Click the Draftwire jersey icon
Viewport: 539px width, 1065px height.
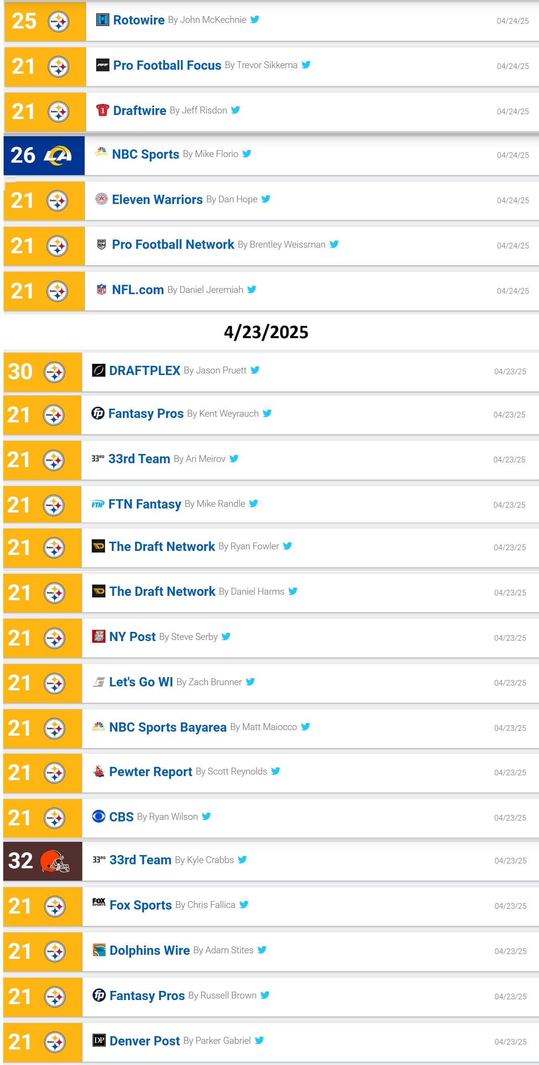point(103,110)
